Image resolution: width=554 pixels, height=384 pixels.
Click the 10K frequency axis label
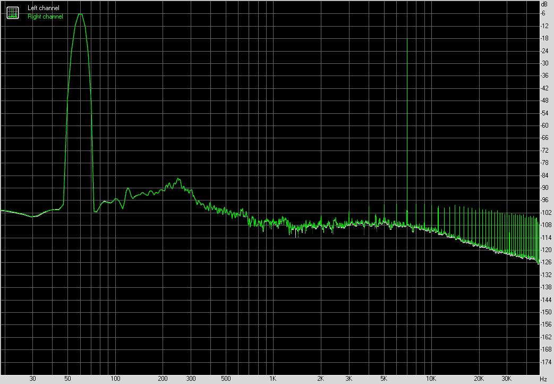(x=431, y=379)
